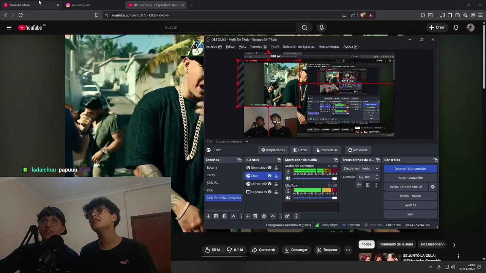Open Colección de Escenas menu
Image resolution: width=486 pixels, height=273 pixels.
point(299,47)
